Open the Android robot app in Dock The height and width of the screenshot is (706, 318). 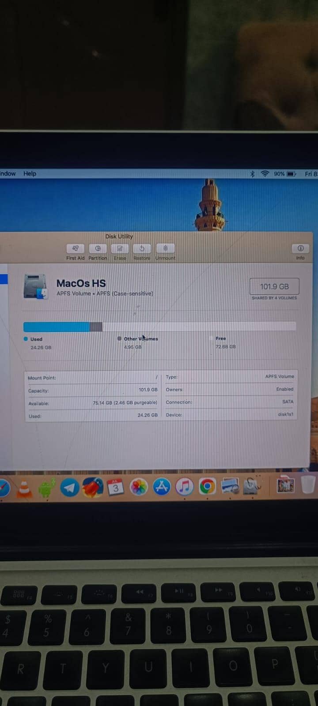pos(47,488)
